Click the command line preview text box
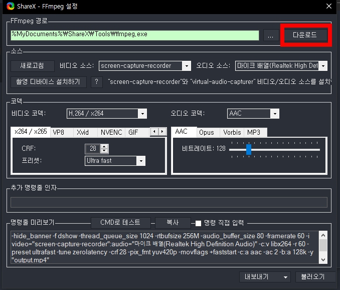 165,247
